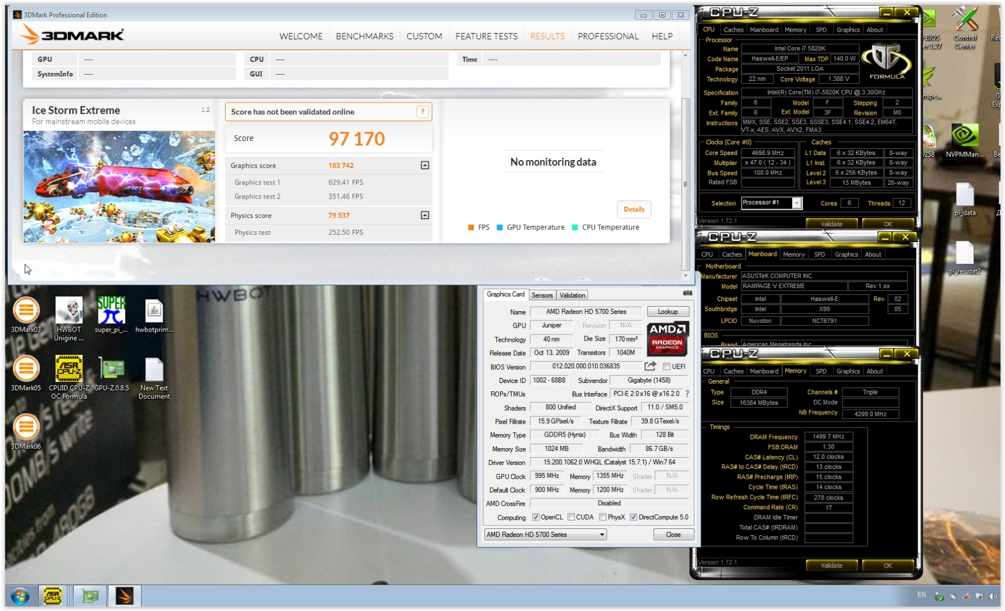The image size is (1005, 611).
Task: Switch to the Sensors tab in GPU-Z
Action: tap(542, 295)
